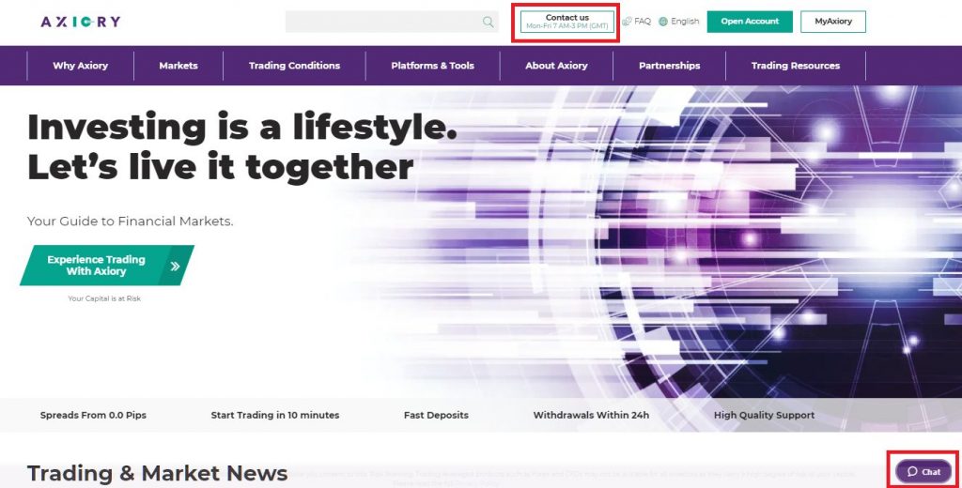Open the Markets menu

coord(178,66)
